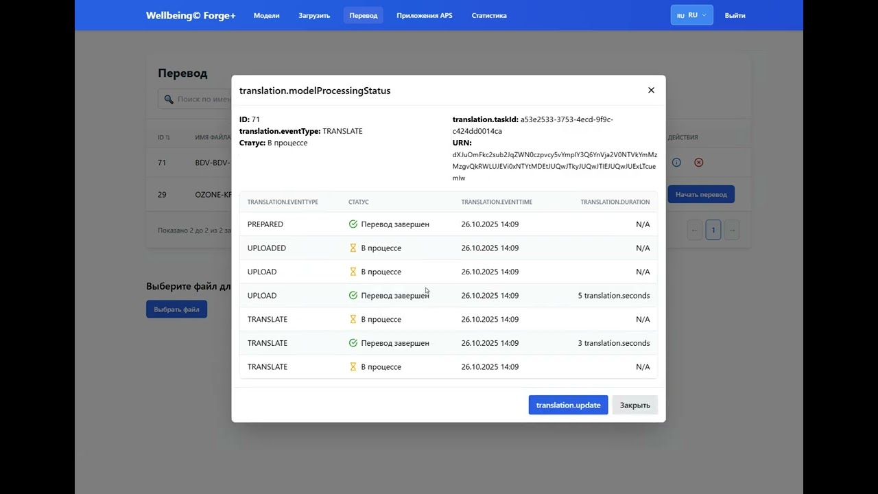Click the translation.eventType: TRANSLATE text
Viewport: 878px width, 494px height.
click(301, 131)
